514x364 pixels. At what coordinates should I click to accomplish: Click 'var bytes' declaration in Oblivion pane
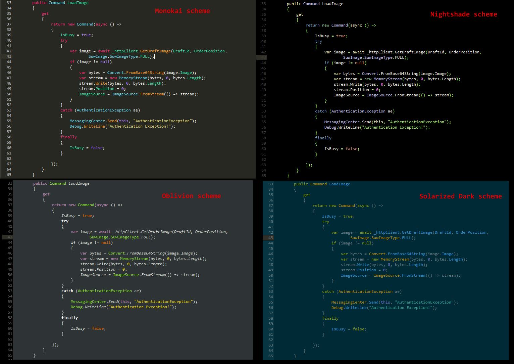click(91, 253)
